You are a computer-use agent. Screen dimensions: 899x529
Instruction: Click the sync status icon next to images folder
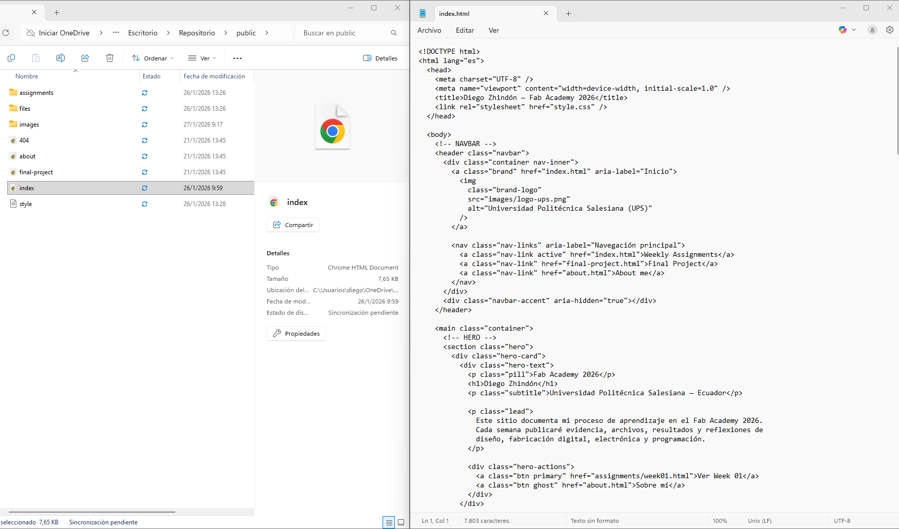pyautogui.click(x=145, y=124)
